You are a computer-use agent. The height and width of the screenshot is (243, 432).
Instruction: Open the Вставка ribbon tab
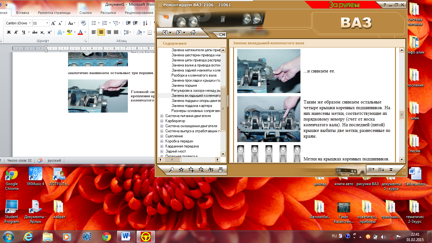coord(22,13)
